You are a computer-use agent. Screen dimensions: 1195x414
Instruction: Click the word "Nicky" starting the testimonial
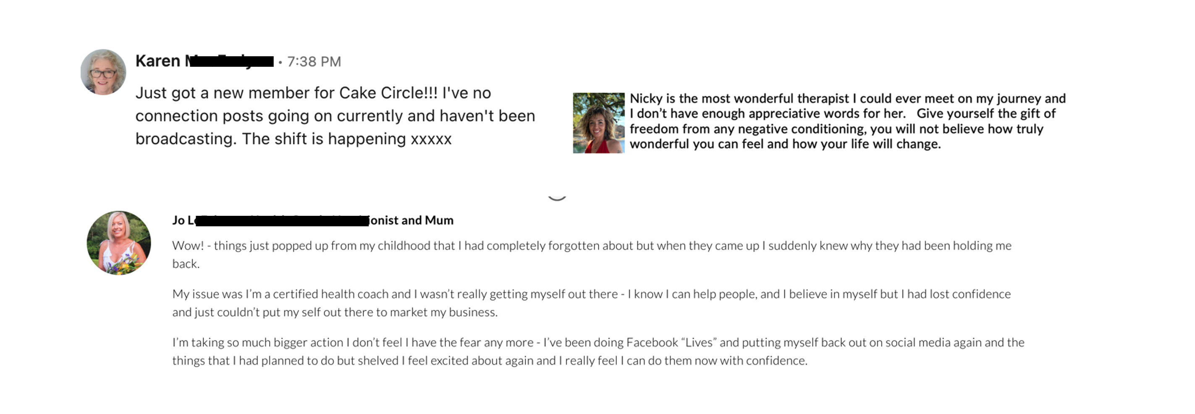click(x=646, y=98)
